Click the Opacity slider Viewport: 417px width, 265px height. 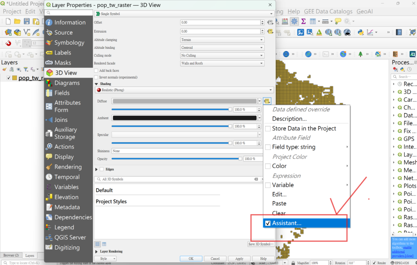[x=177, y=159]
